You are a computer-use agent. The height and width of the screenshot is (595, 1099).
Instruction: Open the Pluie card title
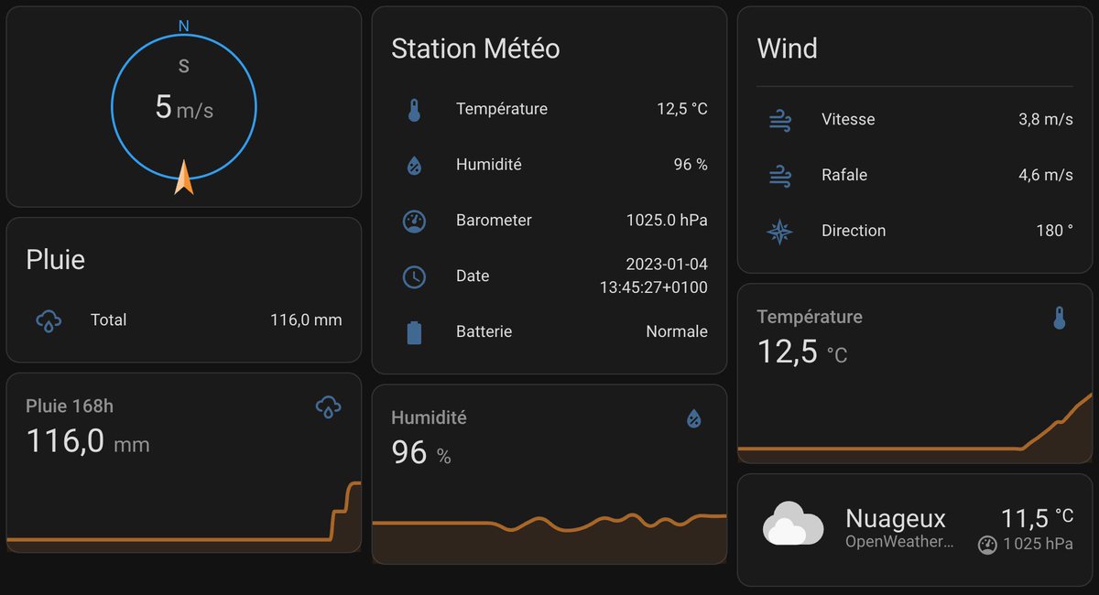(x=55, y=260)
